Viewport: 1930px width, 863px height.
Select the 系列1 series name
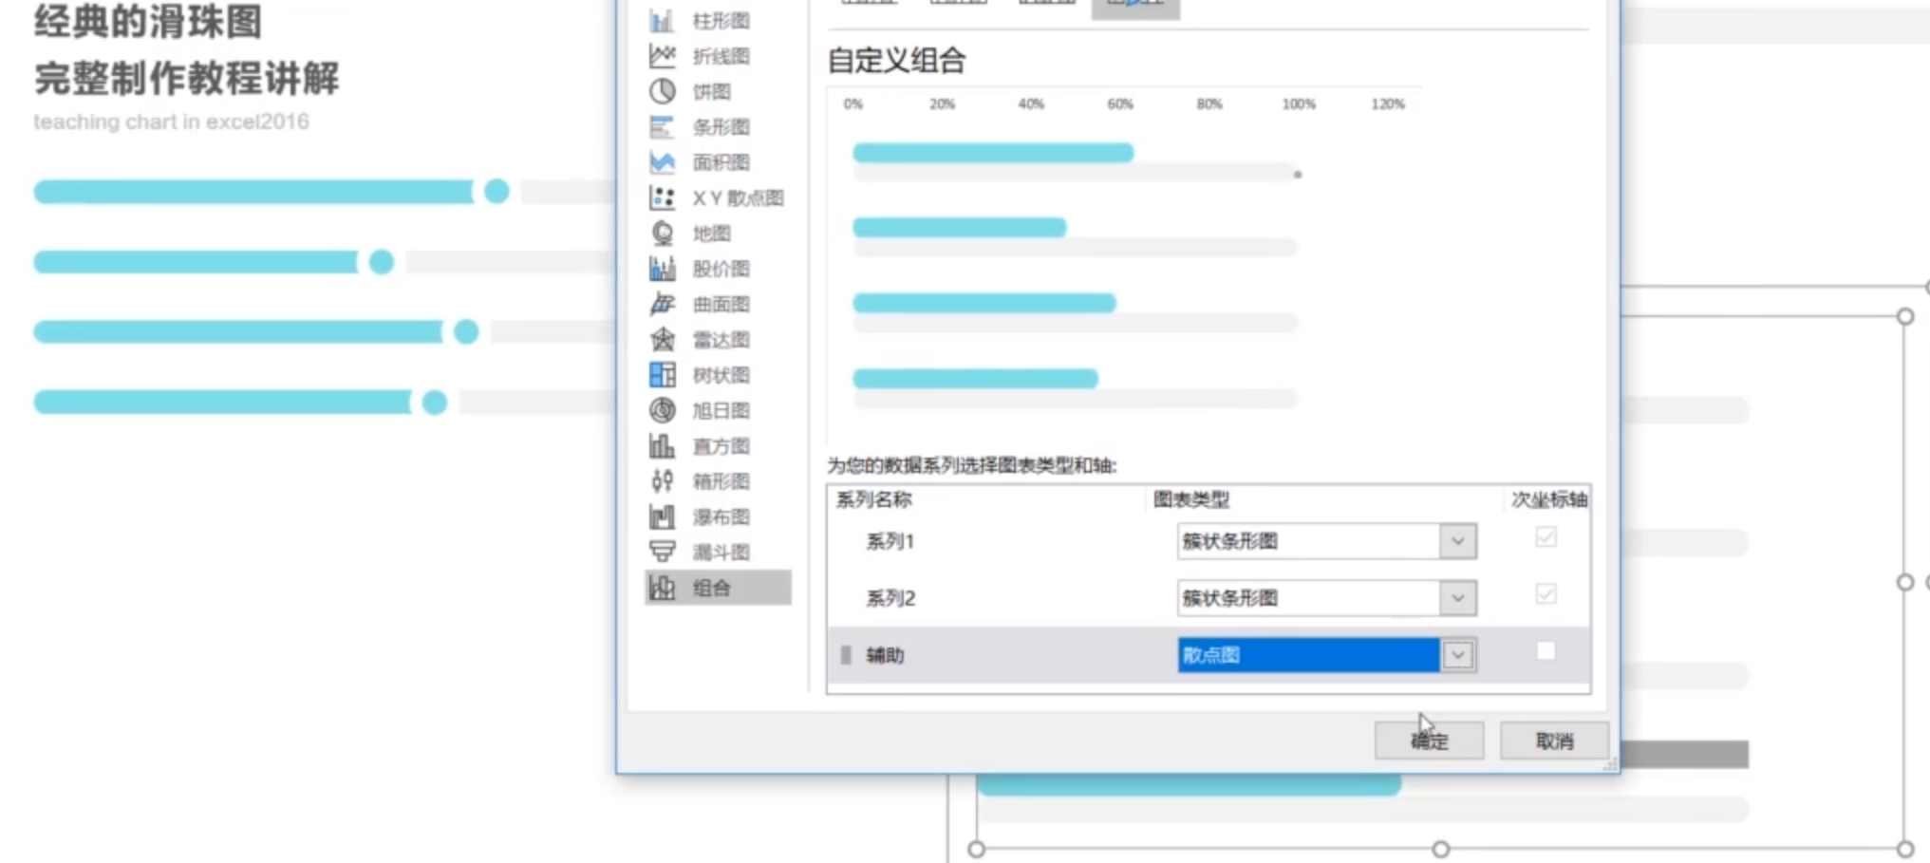[890, 541]
